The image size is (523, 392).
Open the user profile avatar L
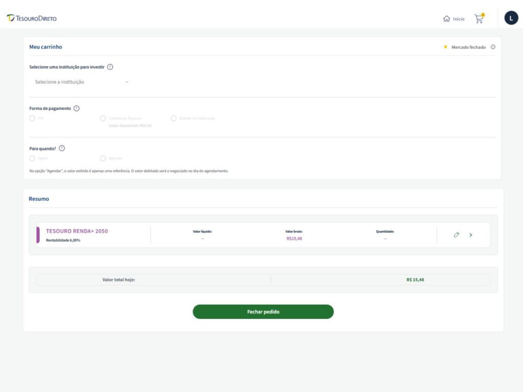(x=511, y=18)
